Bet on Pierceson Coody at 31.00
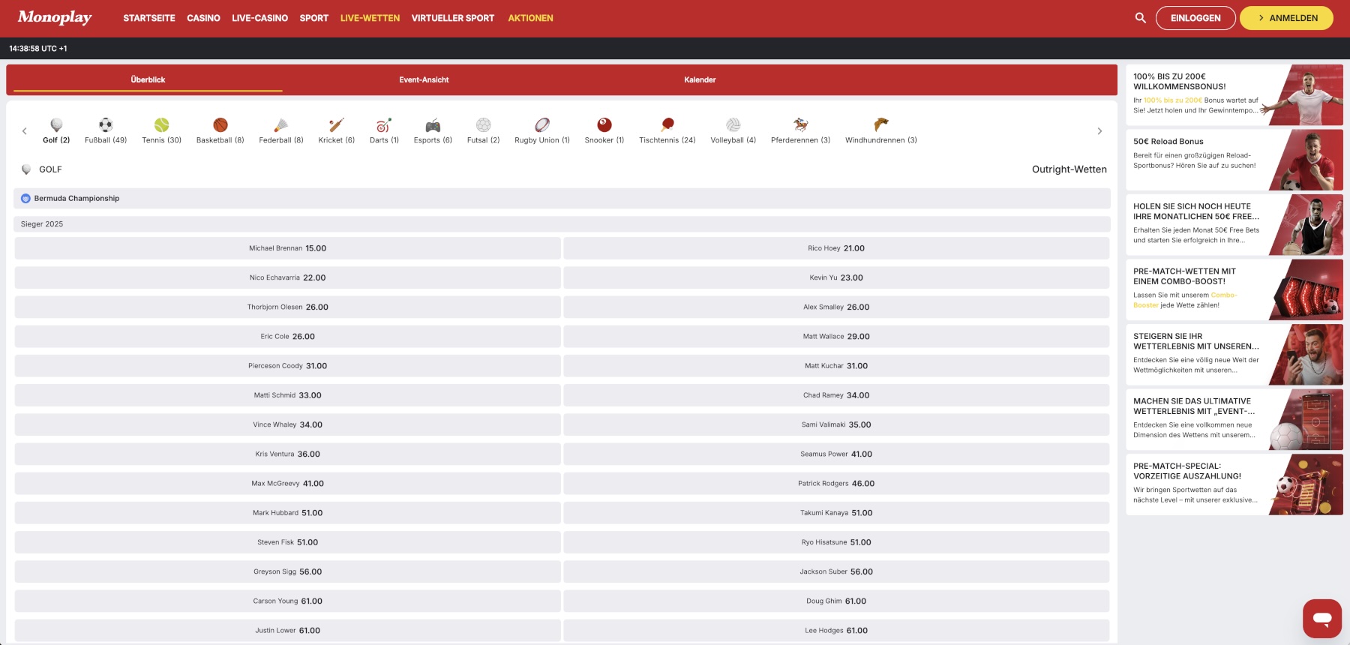 tap(287, 366)
